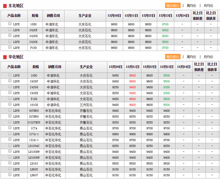Select the checkbox for the 00TN00 row

coord(10,110)
